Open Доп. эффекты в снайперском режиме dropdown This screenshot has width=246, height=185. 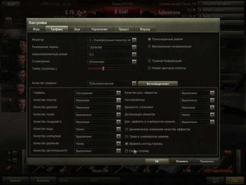(197, 122)
